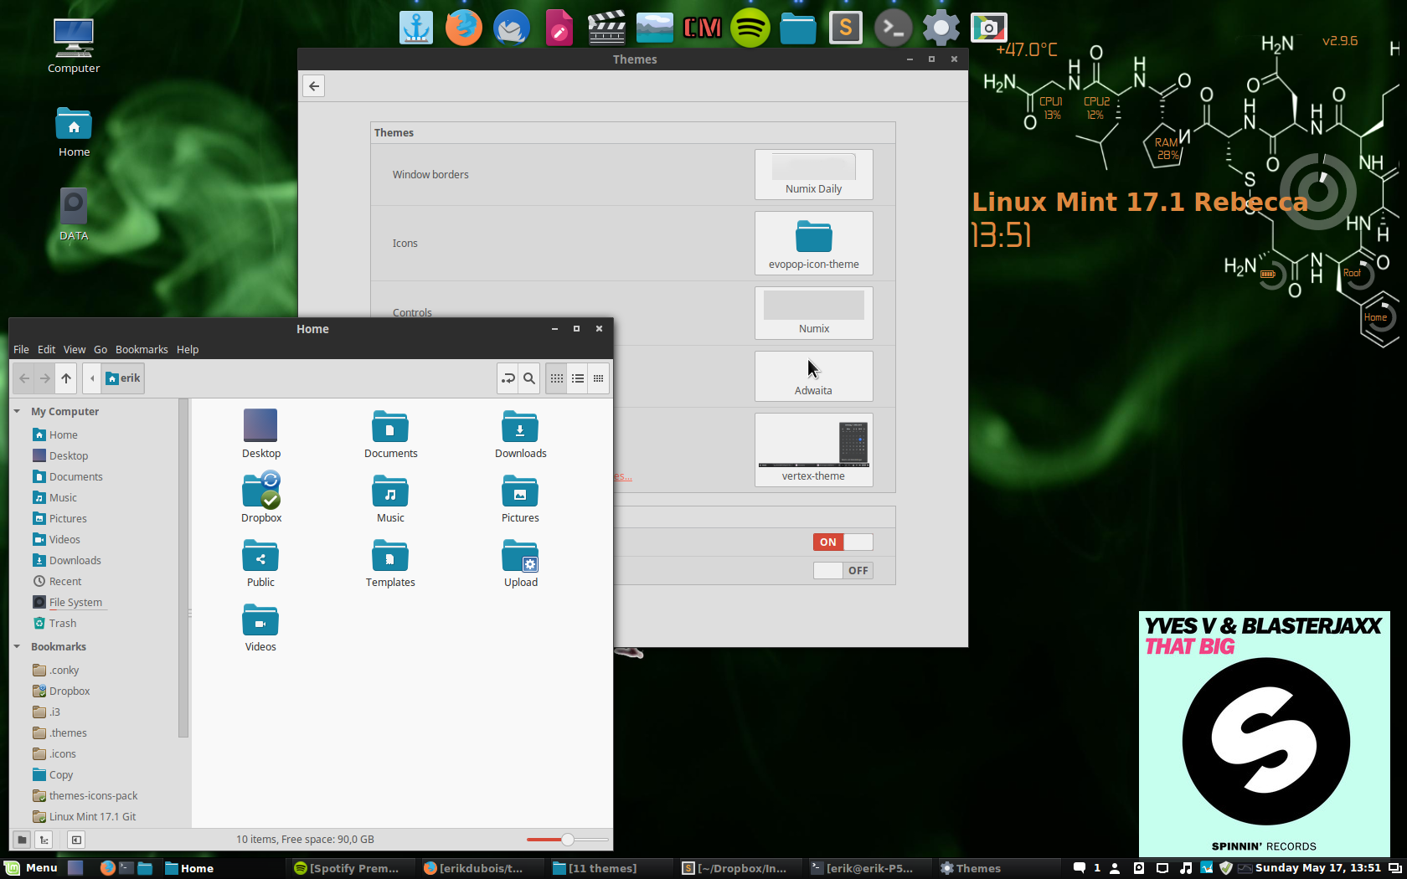Open the settings gear in the dock
The width and height of the screenshot is (1407, 879).
[x=941, y=28]
